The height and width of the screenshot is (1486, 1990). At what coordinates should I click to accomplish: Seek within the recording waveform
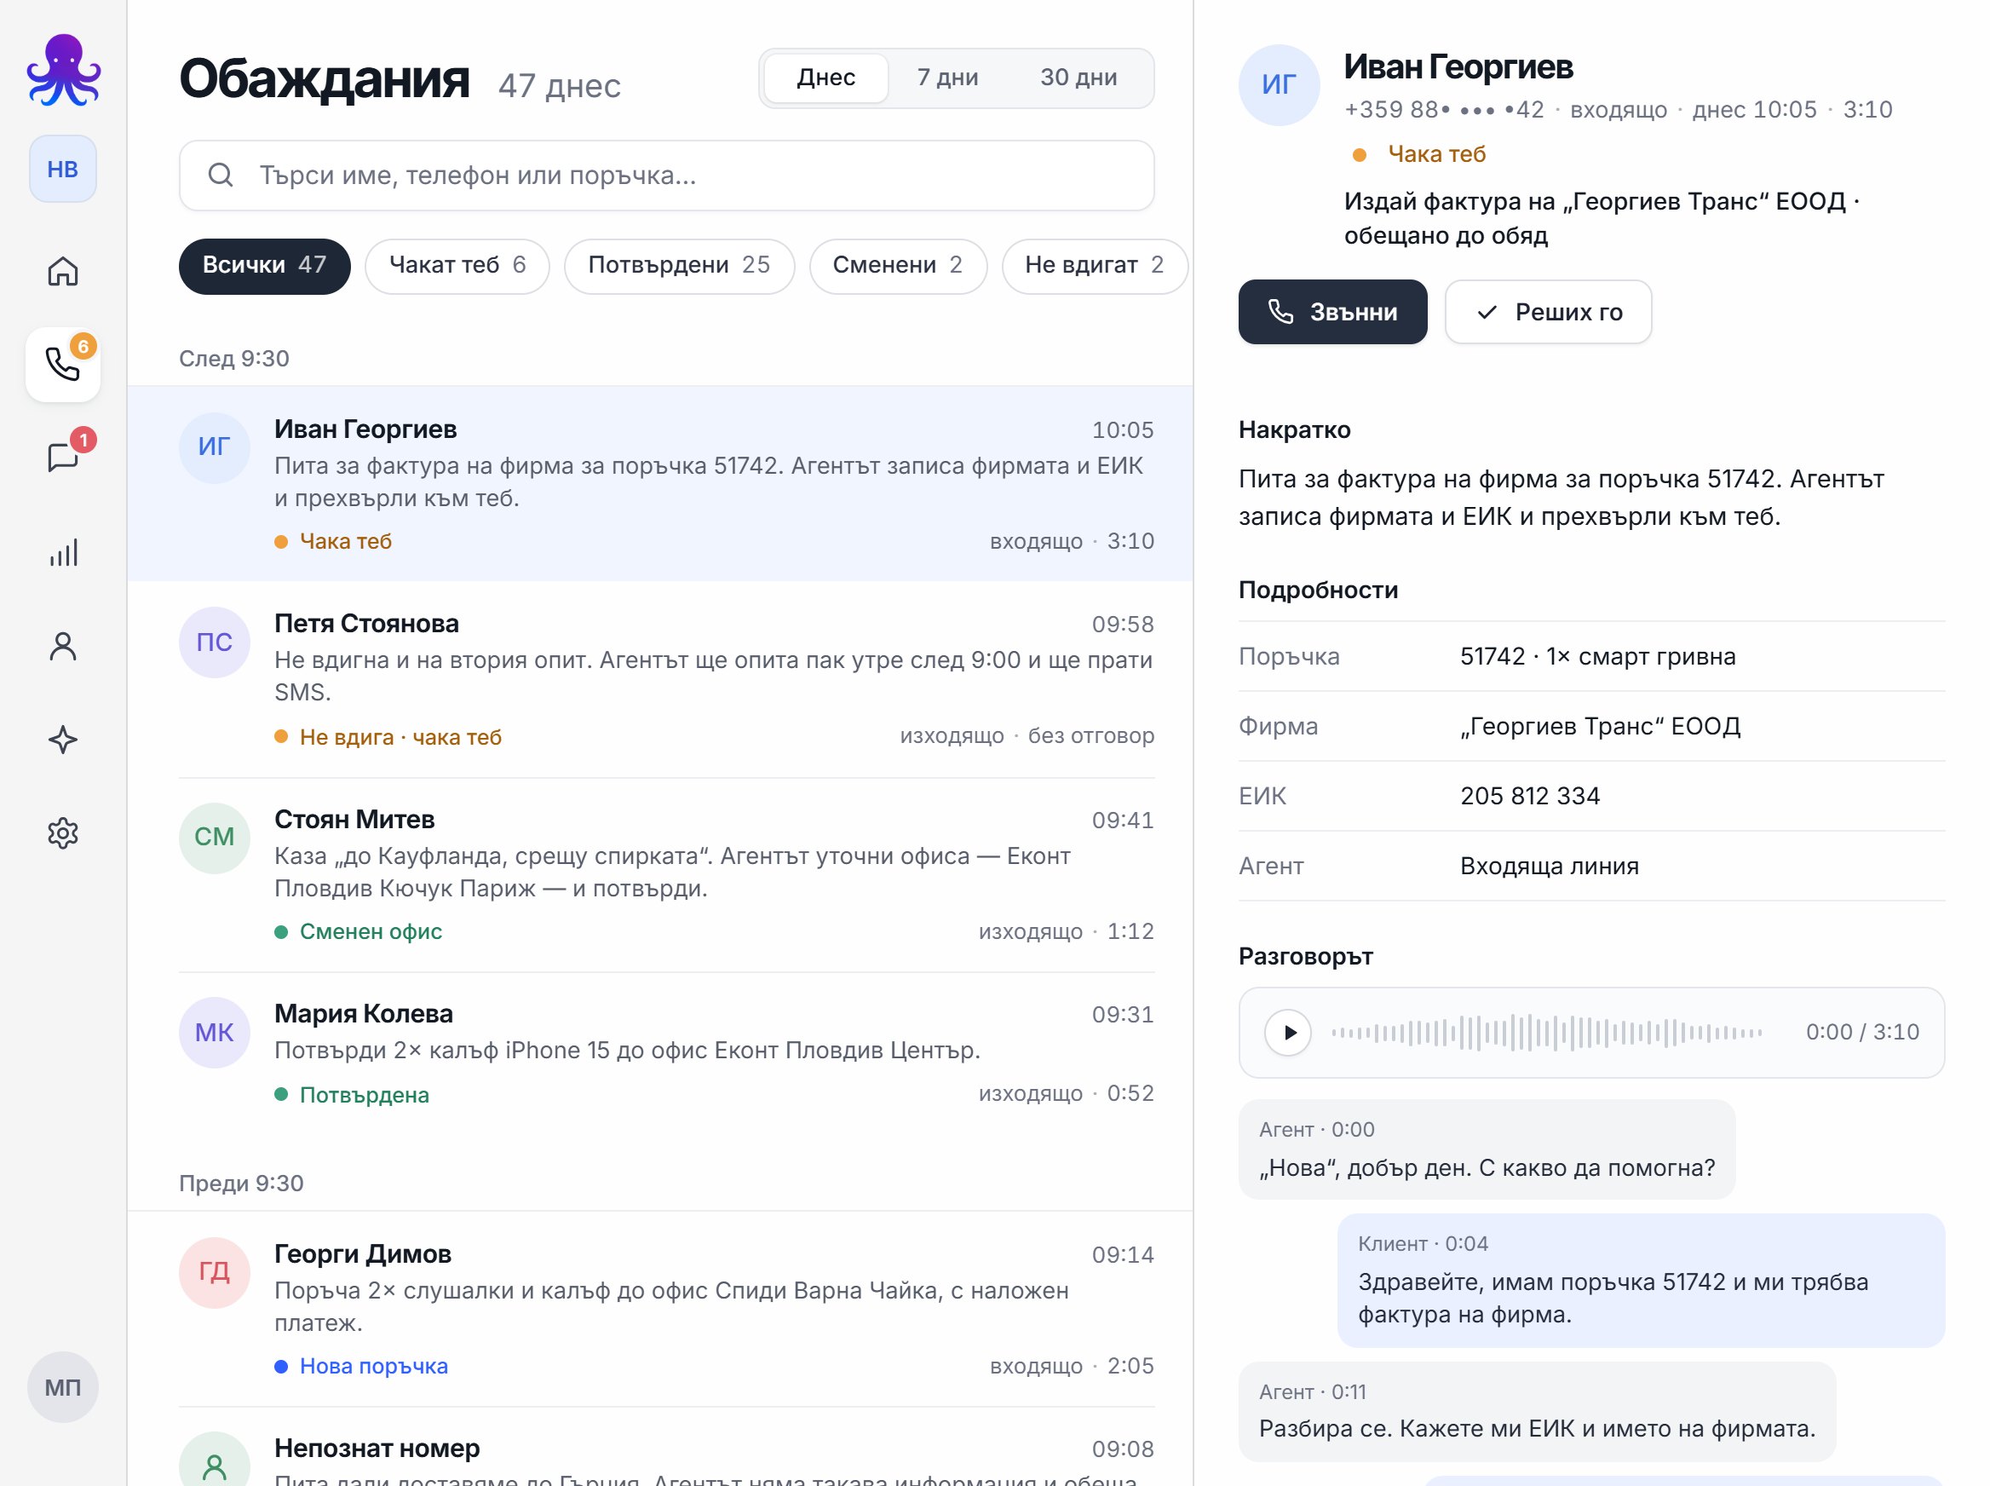coord(1547,1032)
